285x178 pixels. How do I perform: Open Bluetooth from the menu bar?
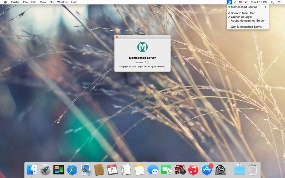[235, 2]
